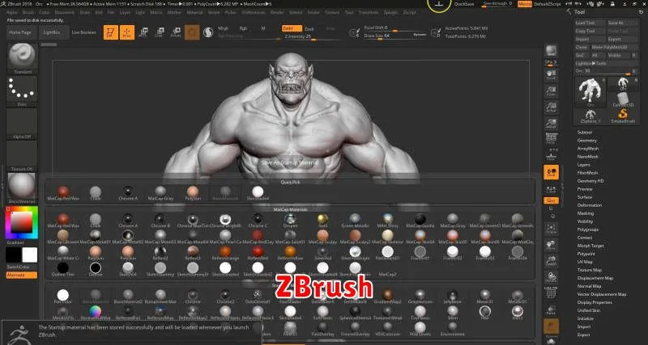Adjust the Focal Shift slider
Image resolution: width=648 pixels, height=345 pixels.
click(x=394, y=28)
